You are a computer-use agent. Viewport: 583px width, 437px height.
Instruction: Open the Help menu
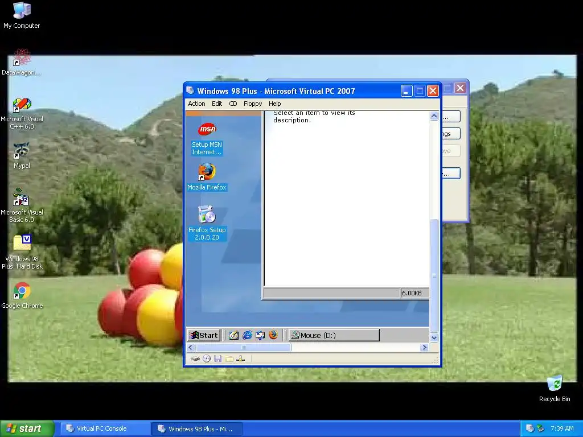[275, 104]
